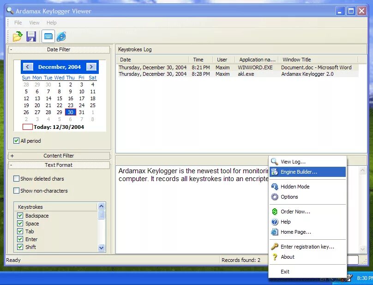Open Options from the context menu
The height and width of the screenshot is (285, 373).
click(x=307, y=197)
